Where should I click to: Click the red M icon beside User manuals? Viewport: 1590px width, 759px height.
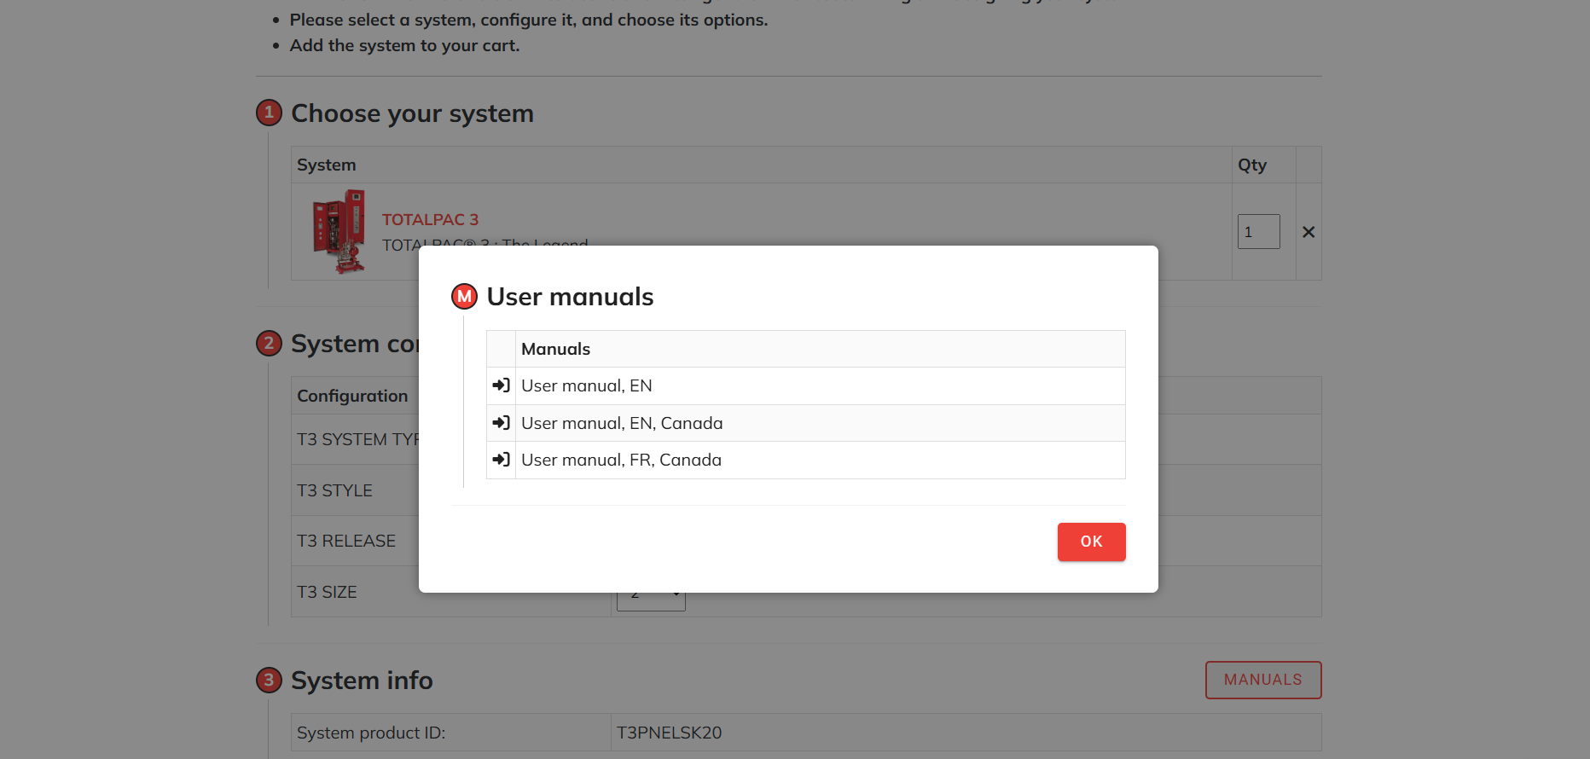(464, 296)
